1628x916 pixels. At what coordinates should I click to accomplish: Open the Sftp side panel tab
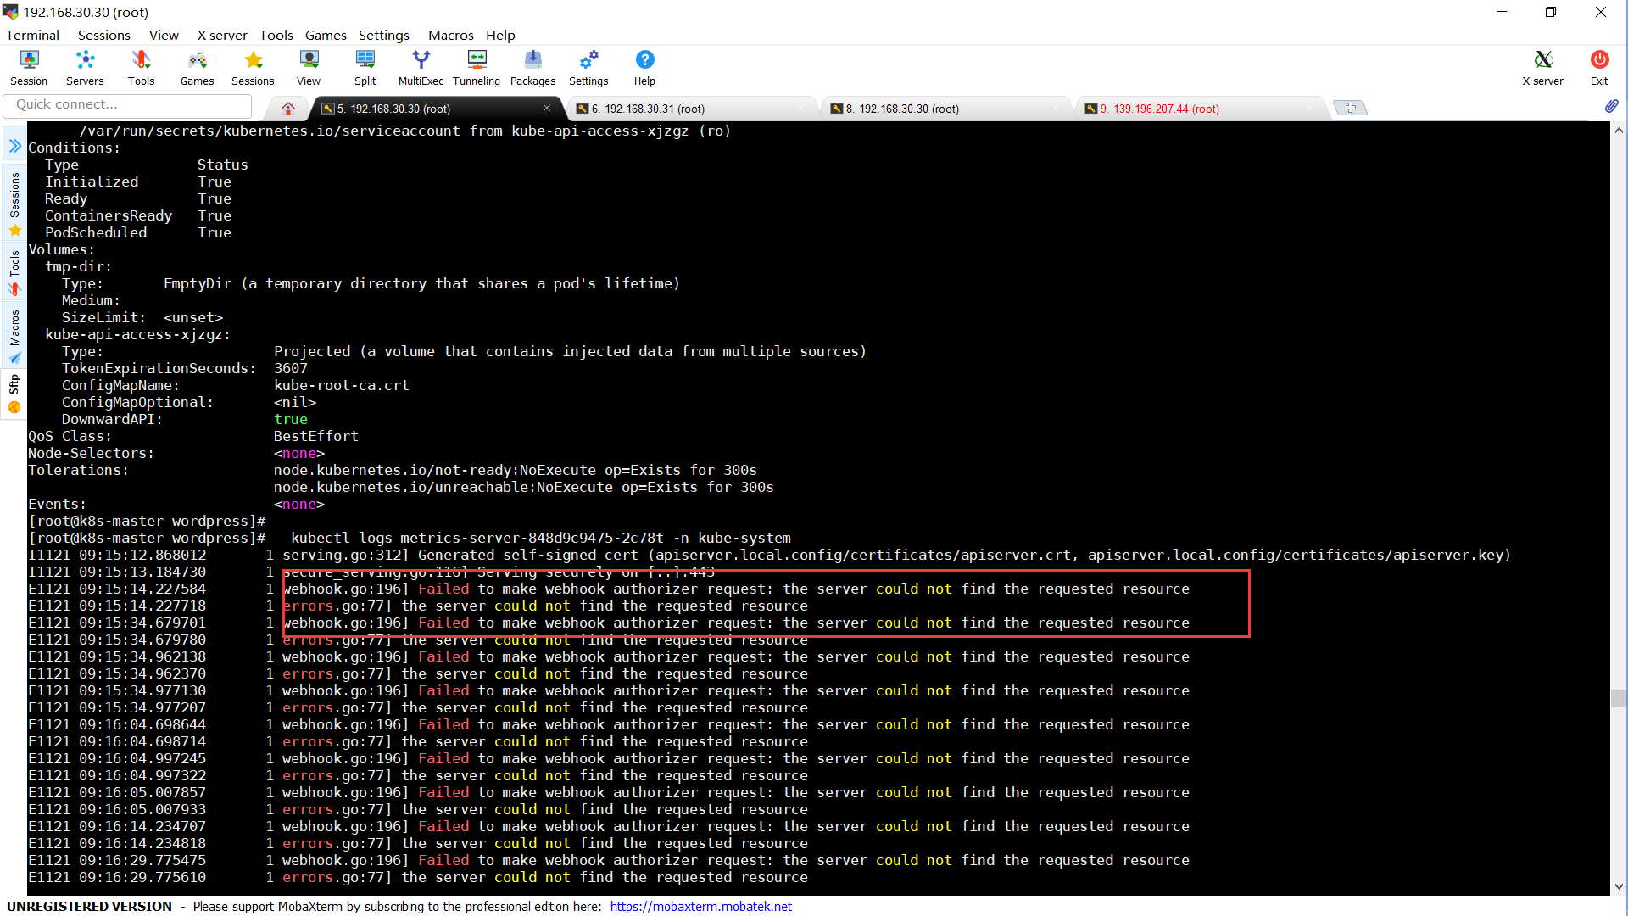point(14,394)
